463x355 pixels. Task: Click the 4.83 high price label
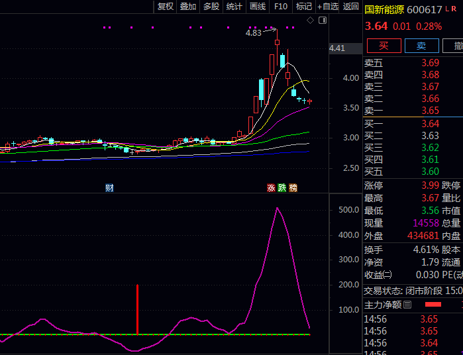click(253, 33)
